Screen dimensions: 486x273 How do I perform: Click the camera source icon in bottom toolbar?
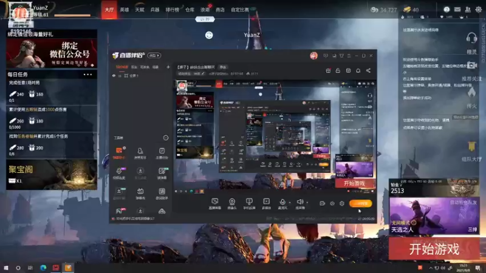tap(232, 201)
